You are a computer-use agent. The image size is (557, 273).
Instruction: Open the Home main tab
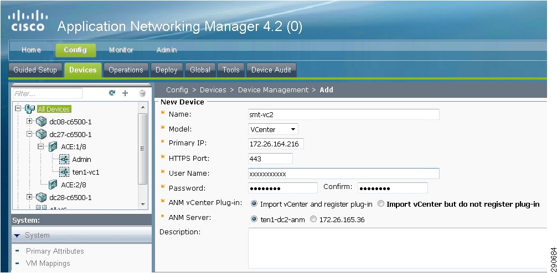[31, 50]
